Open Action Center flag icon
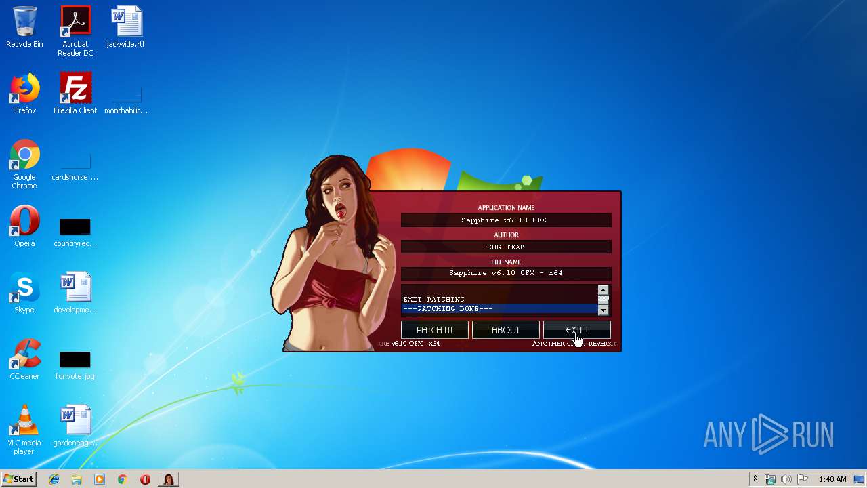The height and width of the screenshot is (488, 867). pyautogui.click(x=803, y=479)
